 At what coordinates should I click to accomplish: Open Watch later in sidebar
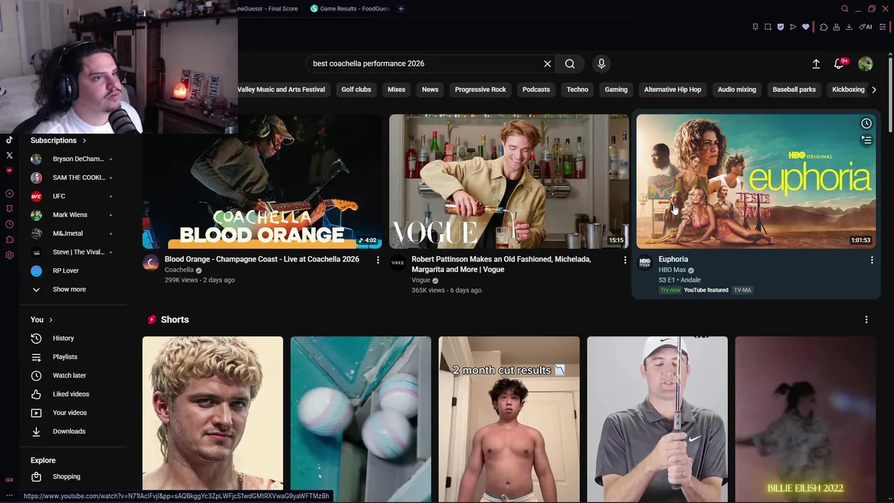pyautogui.click(x=73, y=376)
